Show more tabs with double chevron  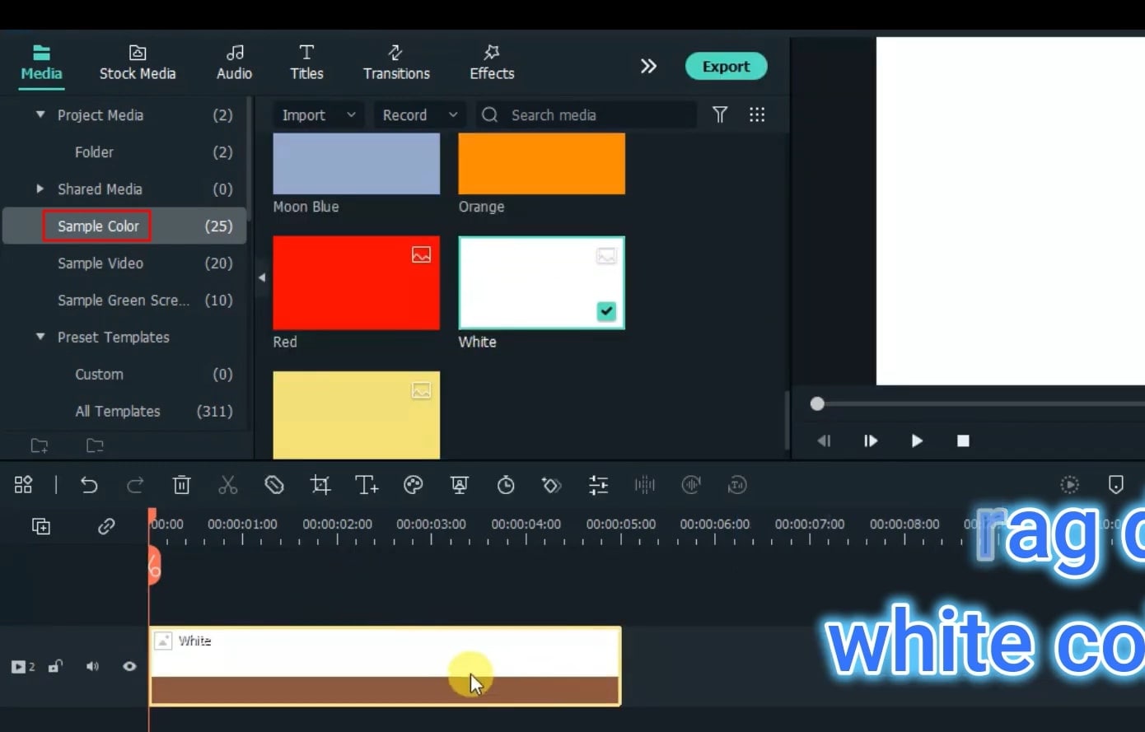click(x=648, y=66)
